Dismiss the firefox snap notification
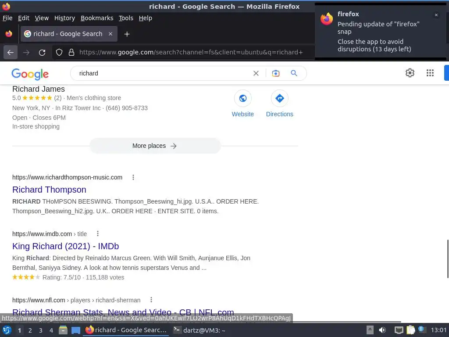The width and height of the screenshot is (449, 337). (436, 15)
